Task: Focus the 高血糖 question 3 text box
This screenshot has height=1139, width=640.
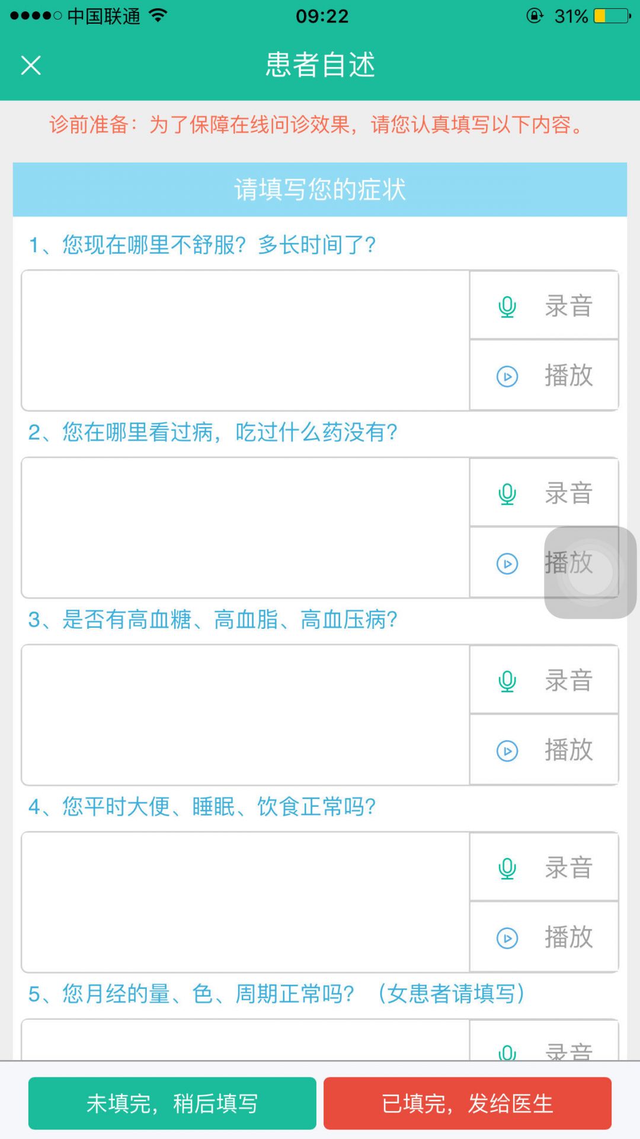Action: (245, 715)
